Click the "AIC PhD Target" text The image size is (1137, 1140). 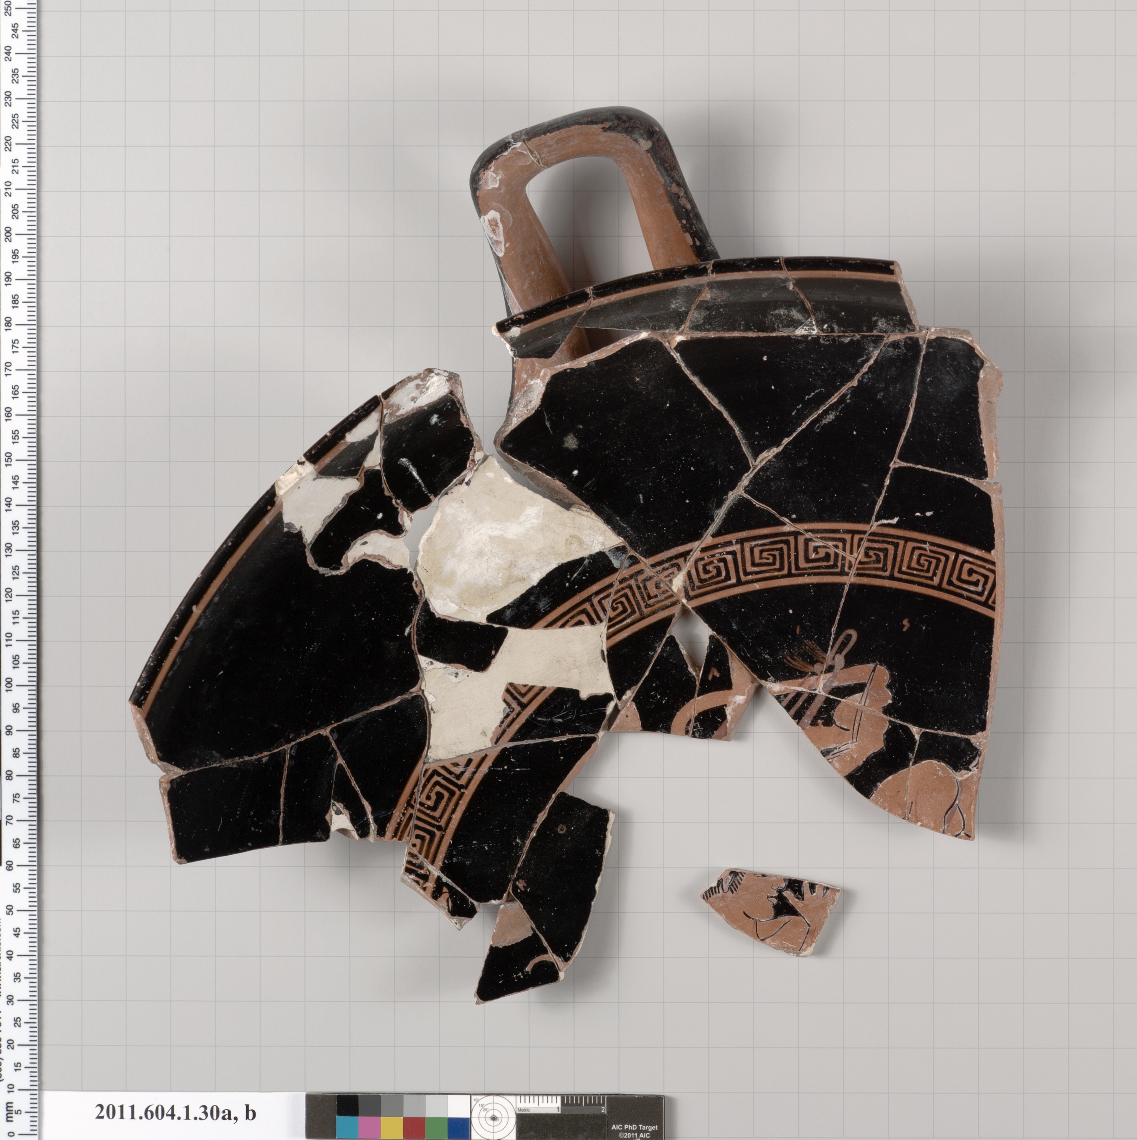click(635, 1127)
